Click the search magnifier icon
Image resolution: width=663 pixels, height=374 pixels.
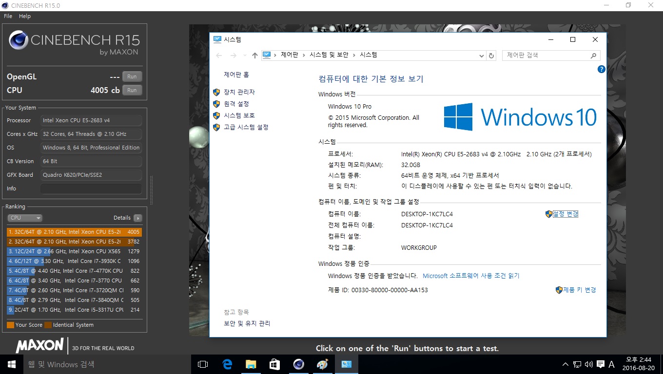[x=593, y=56]
